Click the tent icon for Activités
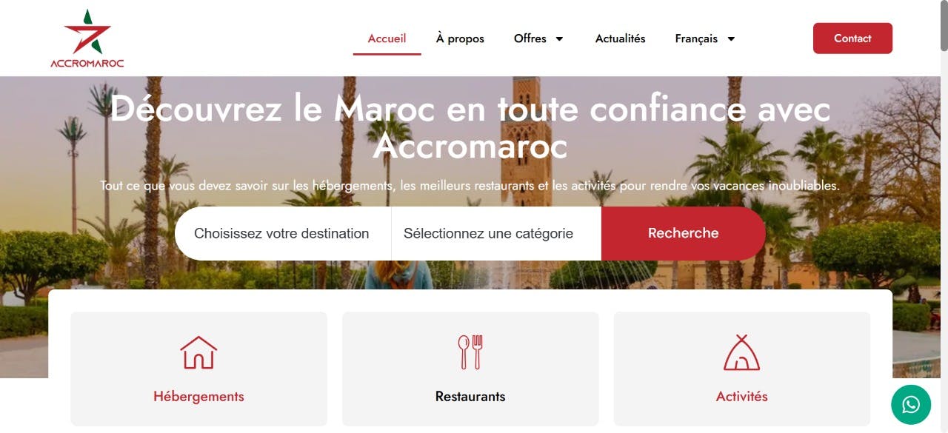The width and height of the screenshot is (948, 433). [x=741, y=352]
